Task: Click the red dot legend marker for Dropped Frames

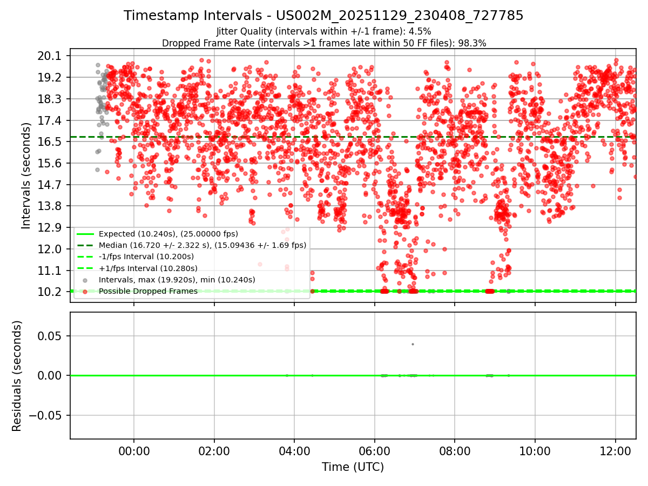Action: coord(85,292)
